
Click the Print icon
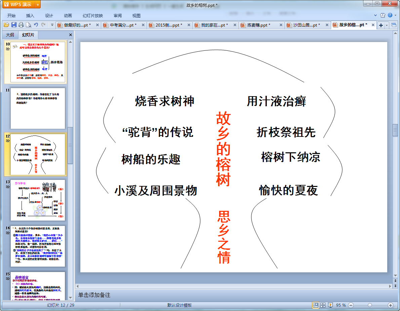click(x=21, y=25)
